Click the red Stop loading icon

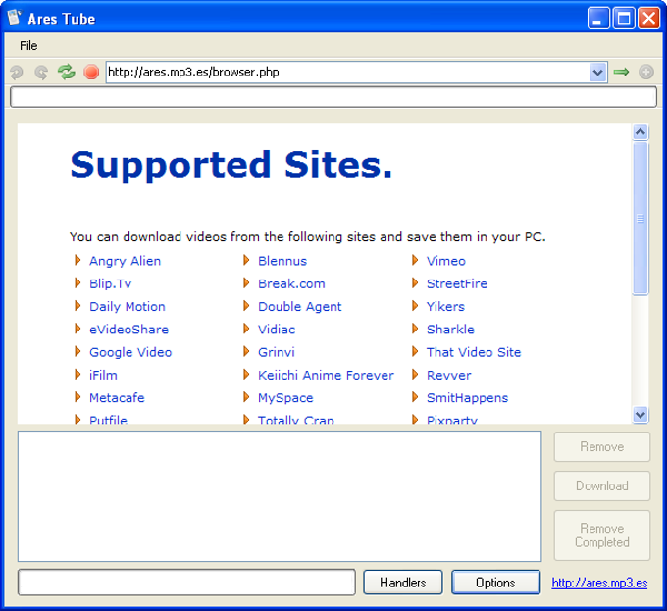[x=91, y=72]
